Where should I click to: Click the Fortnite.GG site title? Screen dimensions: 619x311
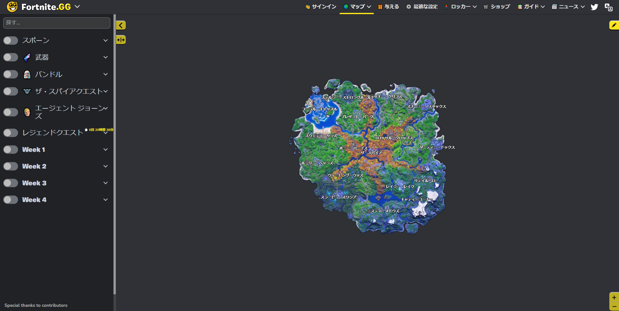[x=46, y=7]
